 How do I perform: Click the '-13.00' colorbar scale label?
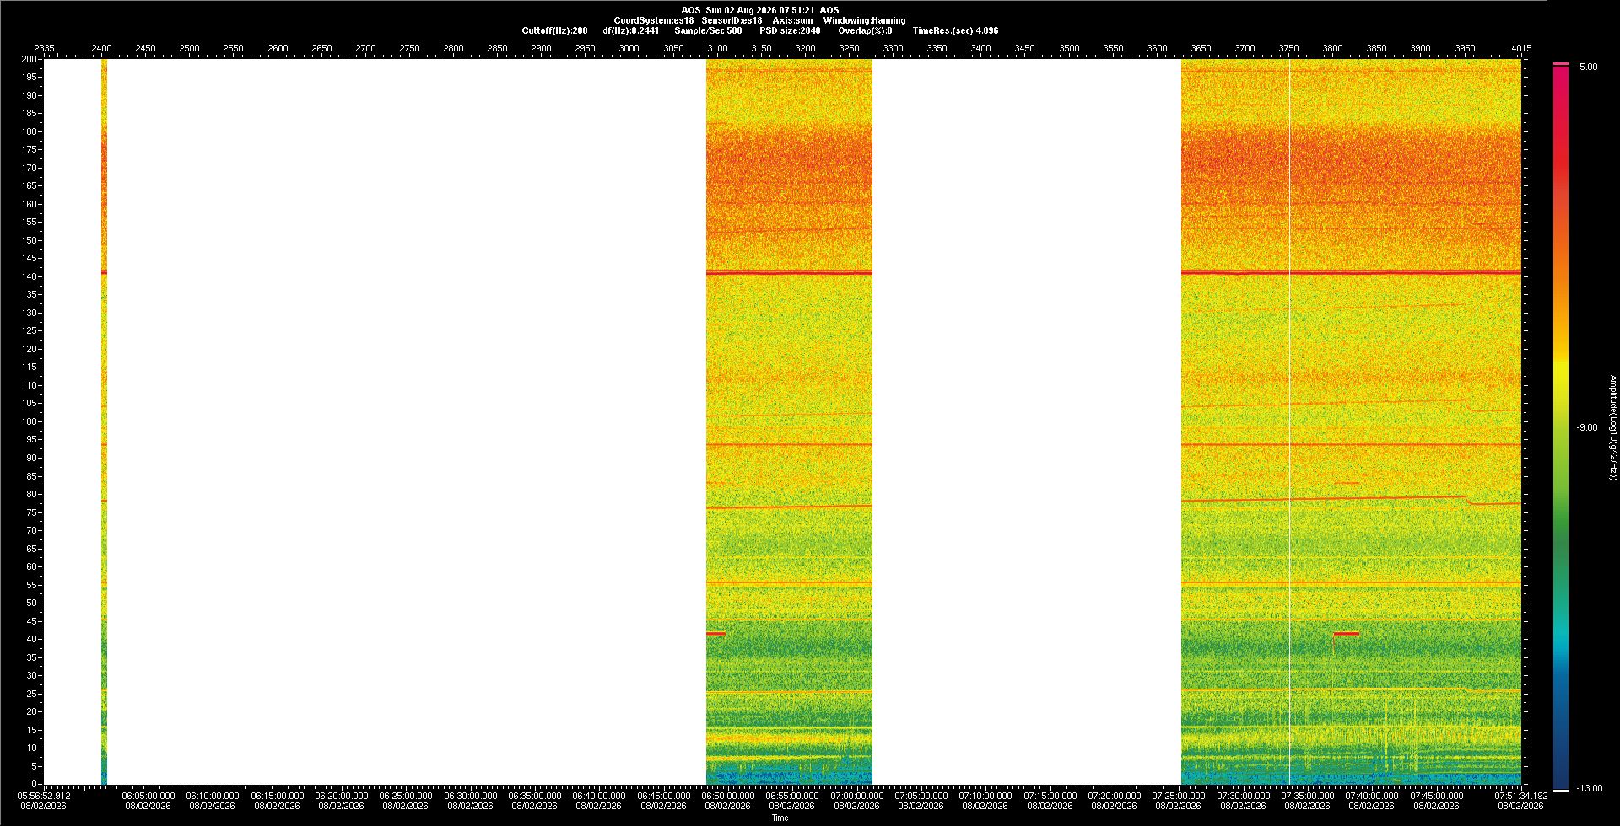tap(1589, 788)
